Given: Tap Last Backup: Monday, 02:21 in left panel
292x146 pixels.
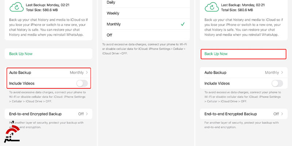Looking at the screenshot, I should point(47,5).
